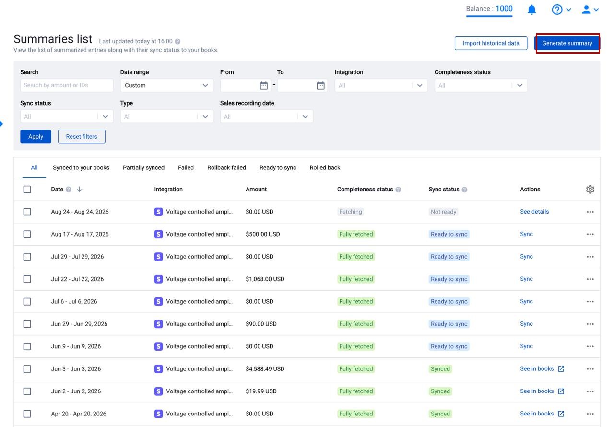Viewport: 614px width, 427px height.
Task: Click the Balance: 1000 indicator
Action: [x=489, y=9]
